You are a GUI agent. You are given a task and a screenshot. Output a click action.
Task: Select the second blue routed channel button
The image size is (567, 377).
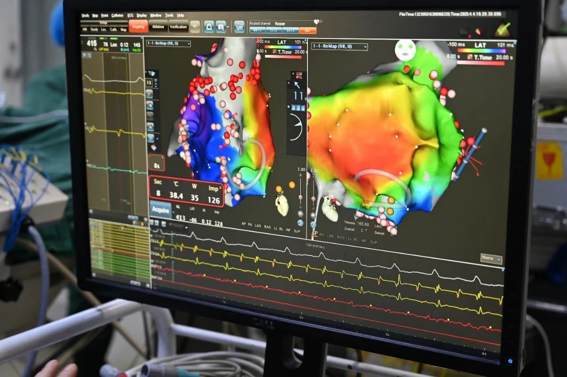274,30
